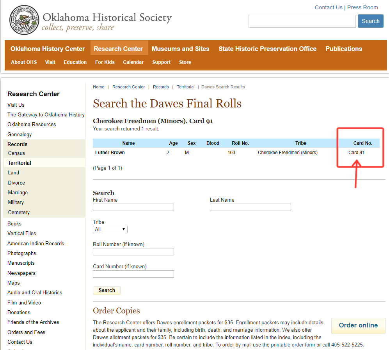Open the Calendar nav item
Viewport: 389px width, 350px height.
[x=133, y=62]
